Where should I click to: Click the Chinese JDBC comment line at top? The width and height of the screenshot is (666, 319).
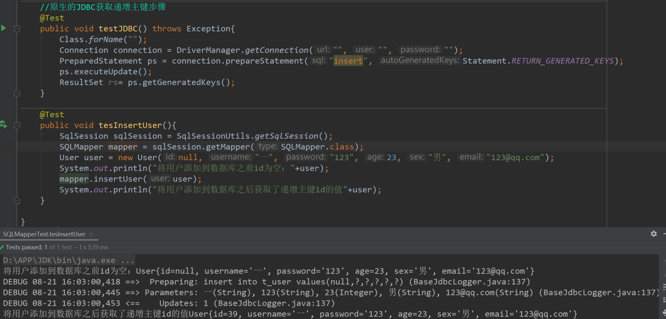click(102, 7)
